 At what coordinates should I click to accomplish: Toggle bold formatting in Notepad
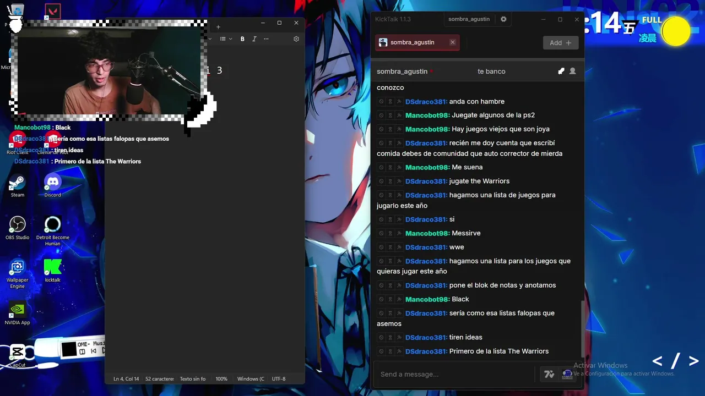(242, 39)
